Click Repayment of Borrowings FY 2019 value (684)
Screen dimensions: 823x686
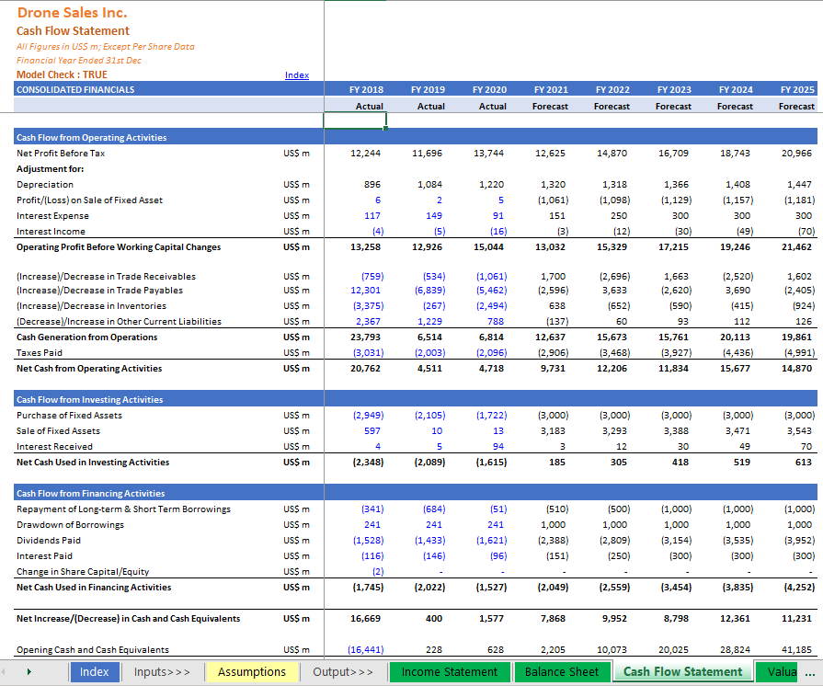(x=434, y=509)
